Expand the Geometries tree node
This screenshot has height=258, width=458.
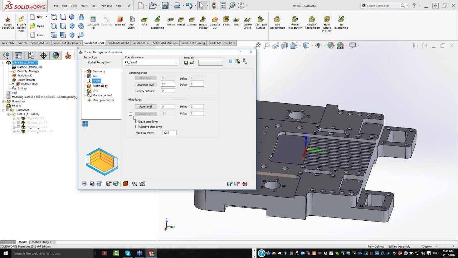pos(3,101)
